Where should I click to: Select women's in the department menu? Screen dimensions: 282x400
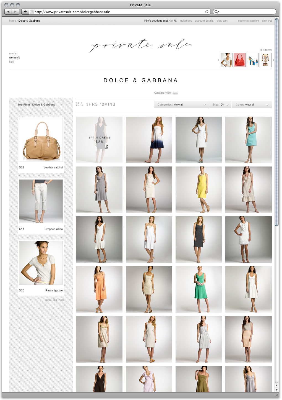[14, 58]
